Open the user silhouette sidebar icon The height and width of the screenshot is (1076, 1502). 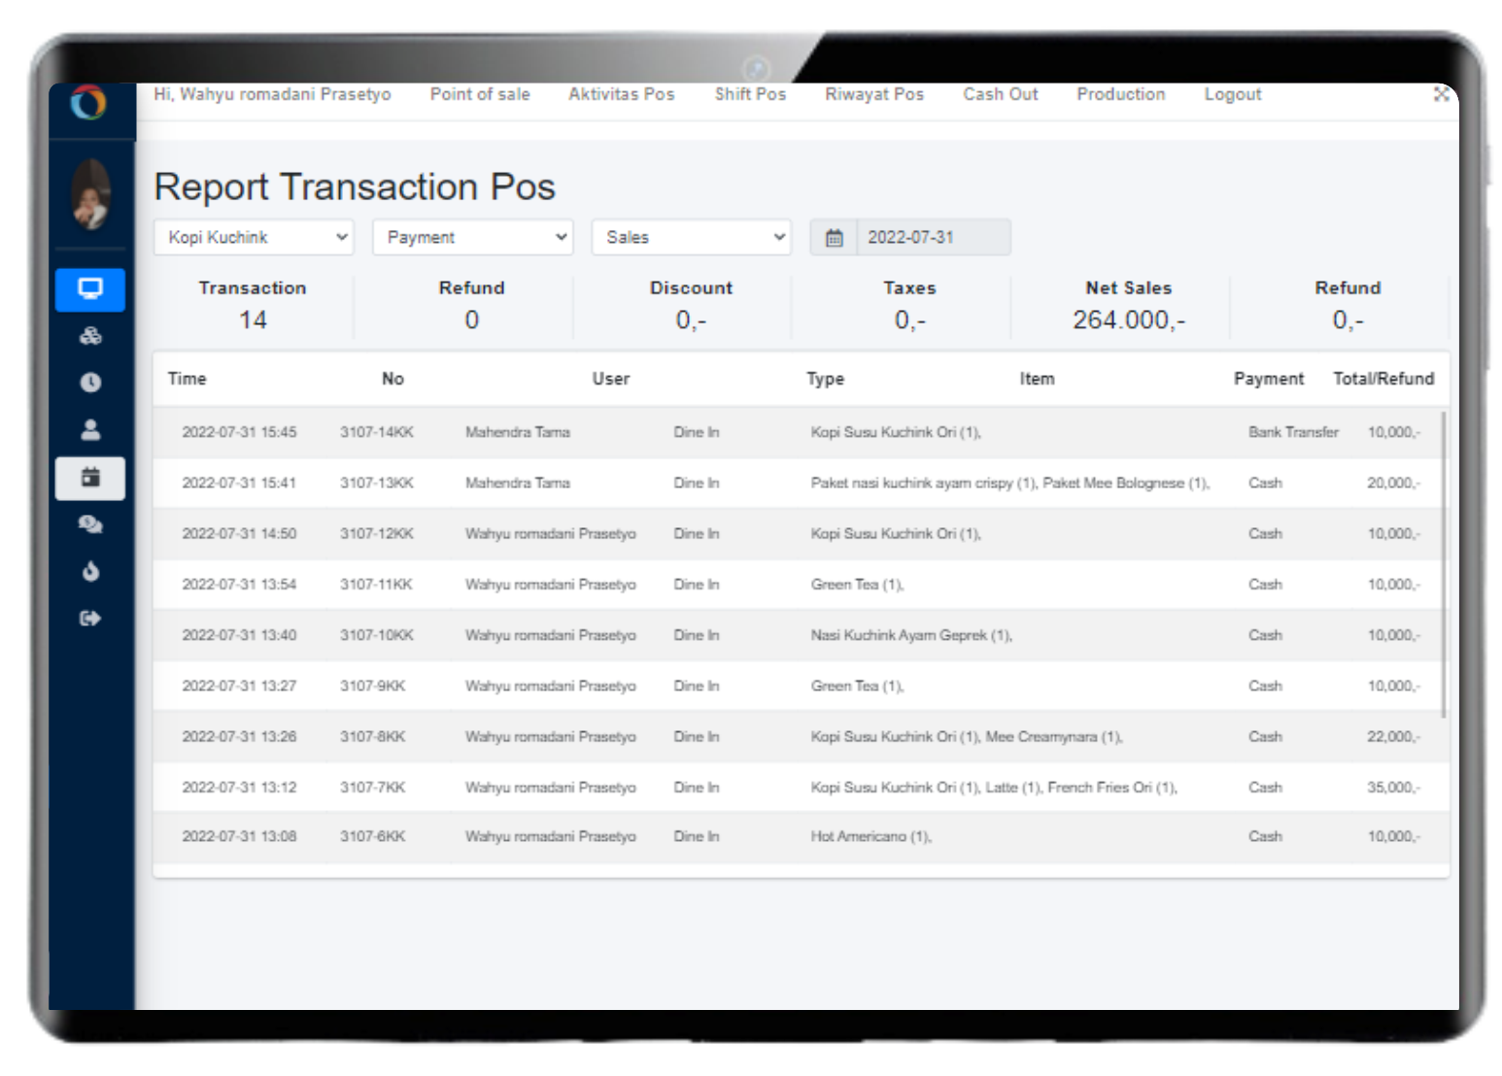[90, 430]
